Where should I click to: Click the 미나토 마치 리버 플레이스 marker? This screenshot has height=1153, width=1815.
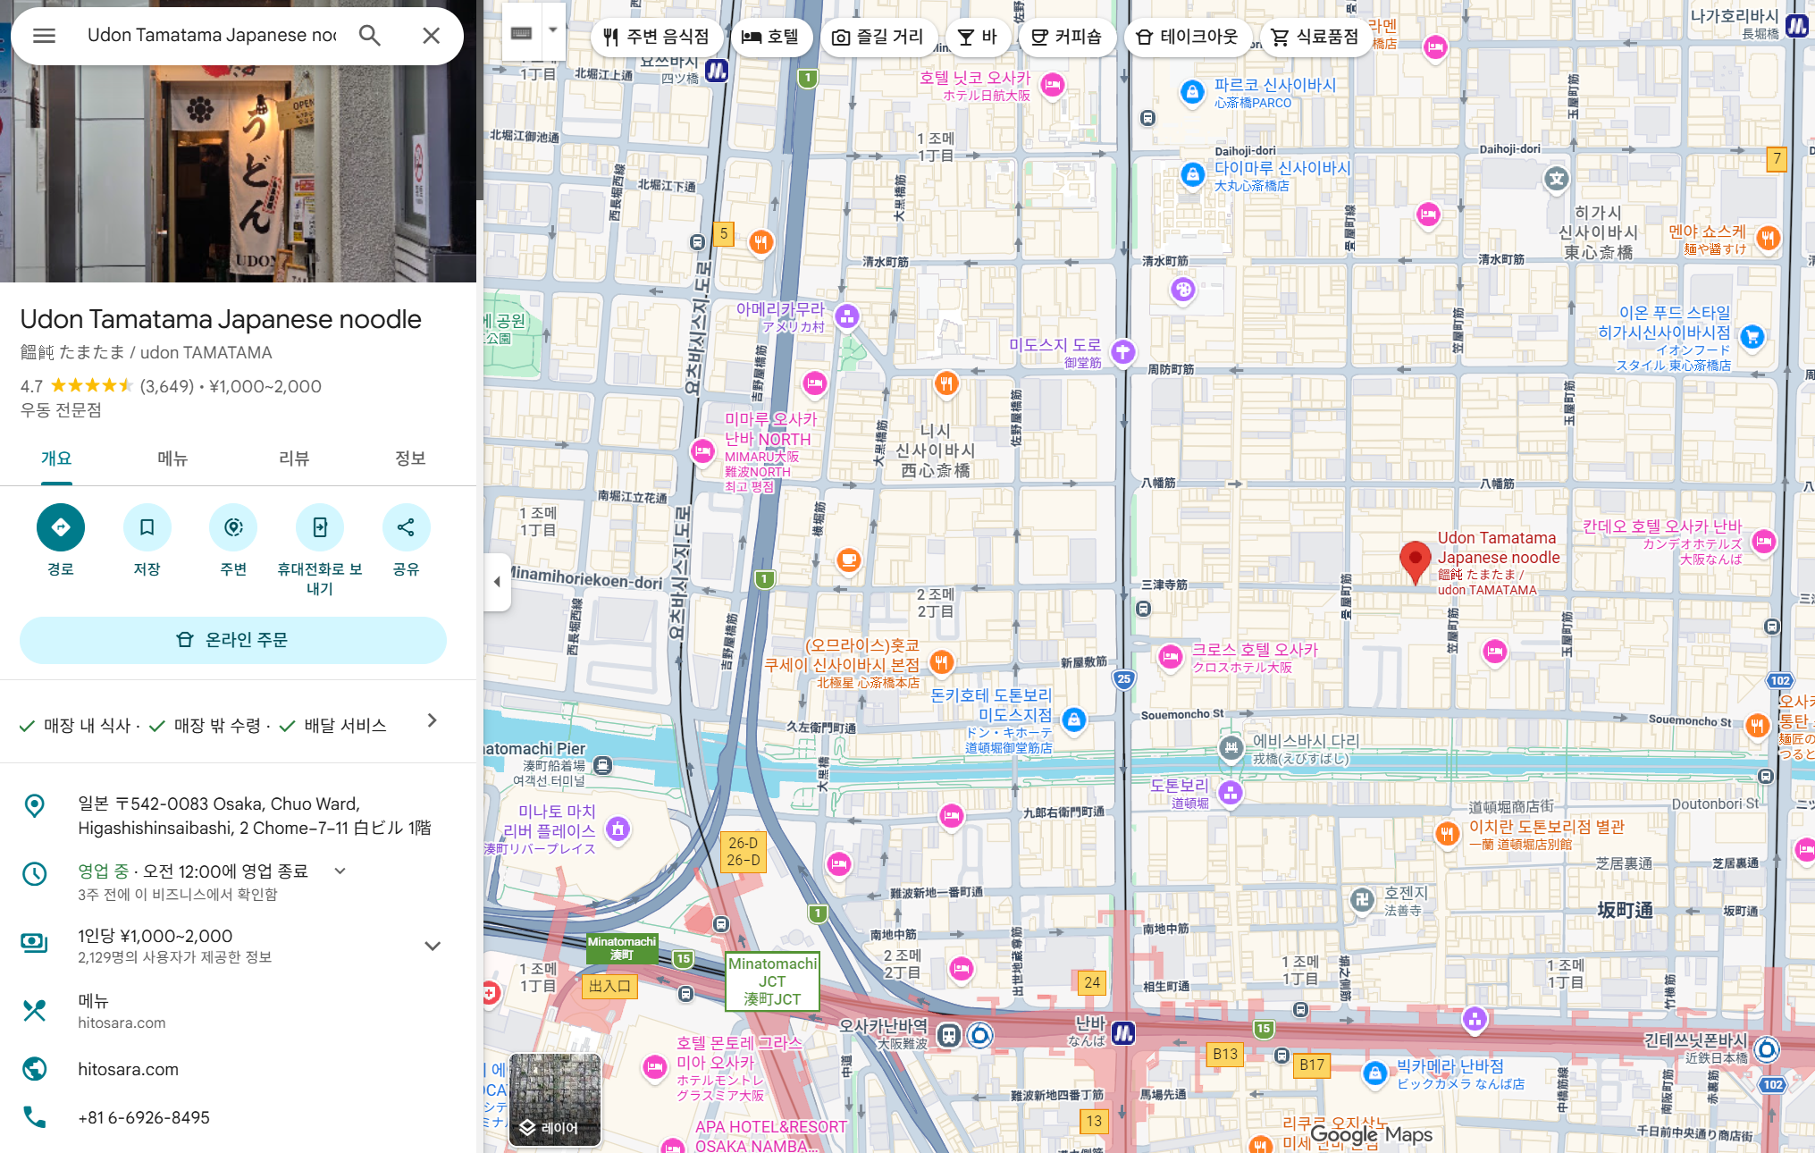[x=618, y=829]
